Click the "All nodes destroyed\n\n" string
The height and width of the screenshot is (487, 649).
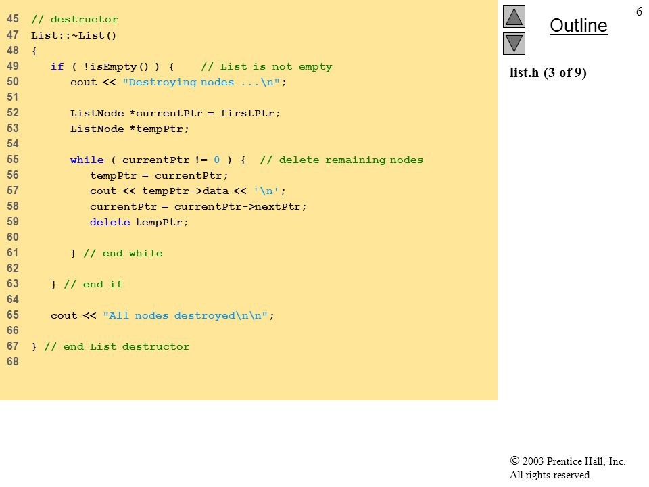click(x=185, y=316)
